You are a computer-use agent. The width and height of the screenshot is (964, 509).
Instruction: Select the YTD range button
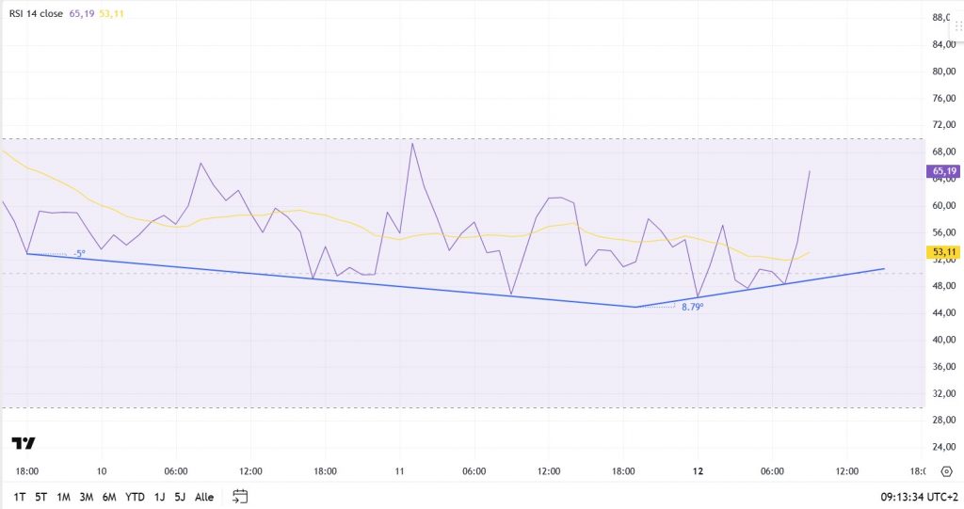point(136,497)
